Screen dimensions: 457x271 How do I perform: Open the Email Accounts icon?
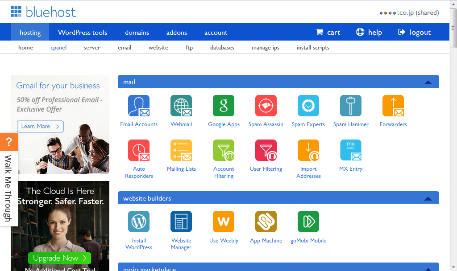pyautogui.click(x=139, y=106)
